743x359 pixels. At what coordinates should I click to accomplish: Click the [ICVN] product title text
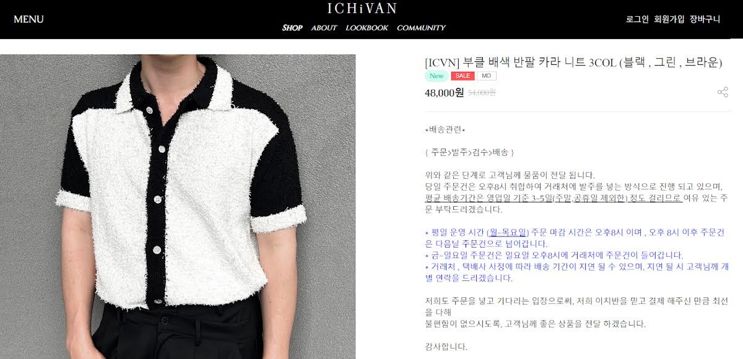pos(573,62)
